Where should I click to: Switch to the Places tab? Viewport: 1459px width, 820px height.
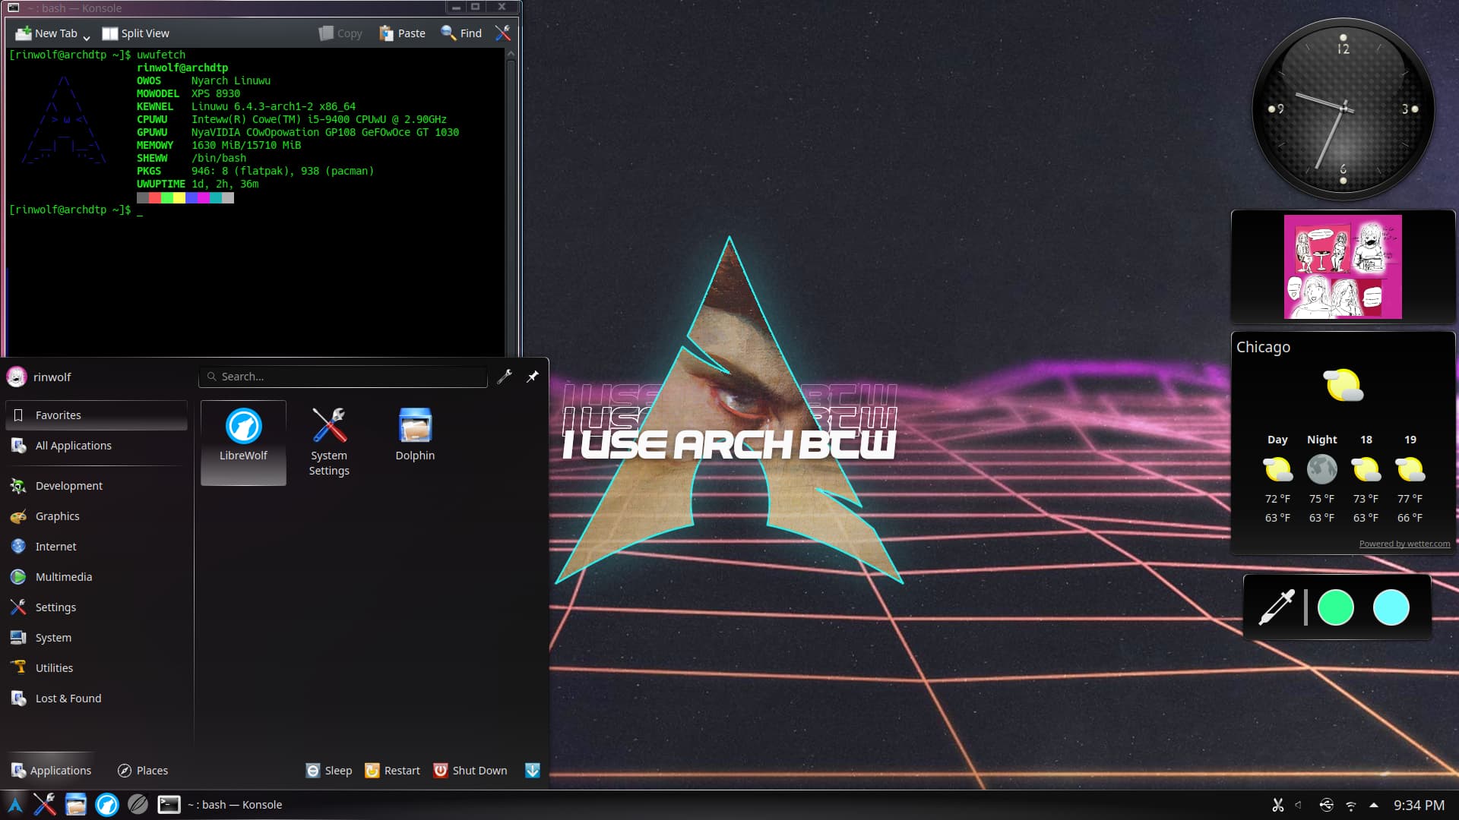143,770
